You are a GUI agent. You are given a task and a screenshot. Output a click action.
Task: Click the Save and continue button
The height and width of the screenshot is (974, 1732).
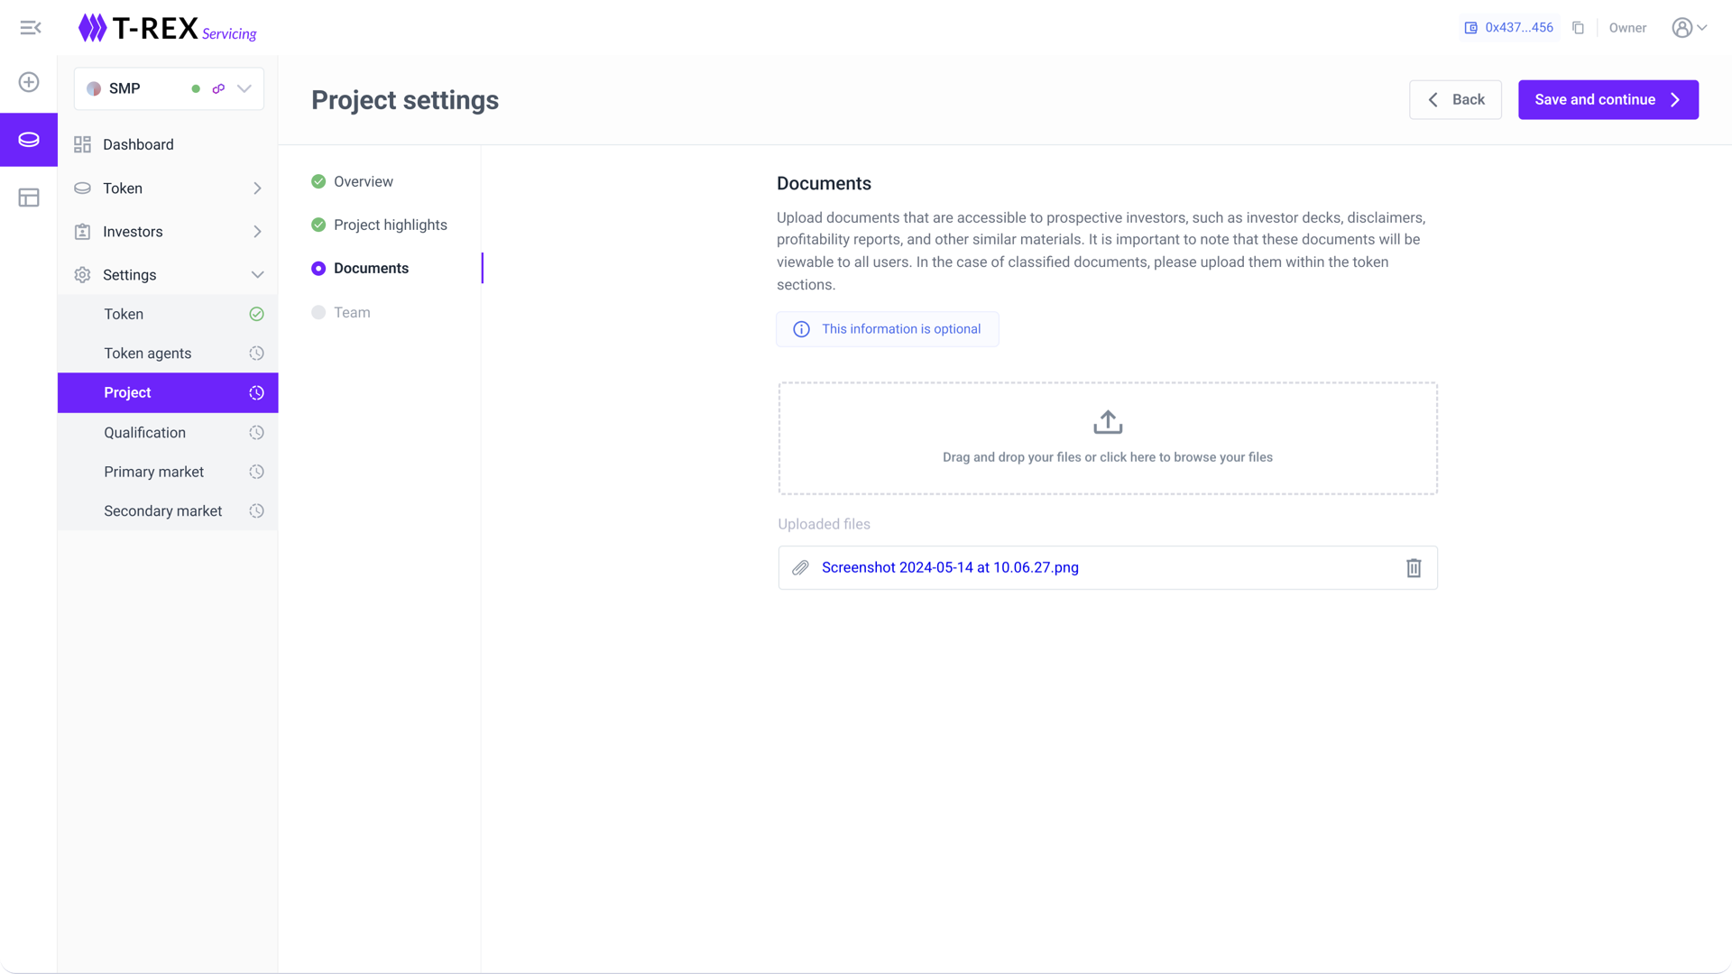coord(1608,100)
